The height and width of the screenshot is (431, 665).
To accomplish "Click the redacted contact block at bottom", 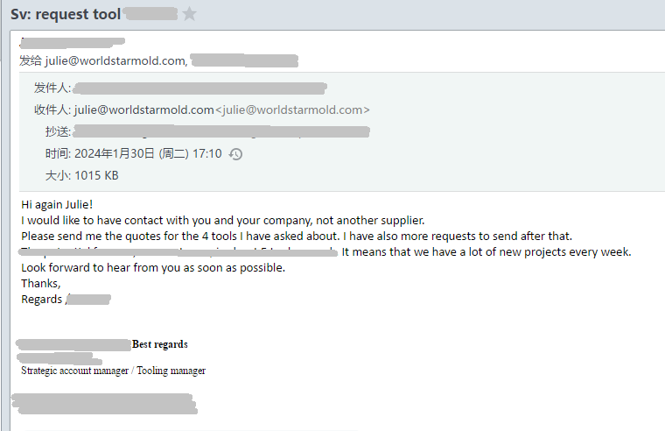I will pyautogui.click(x=104, y=403).
